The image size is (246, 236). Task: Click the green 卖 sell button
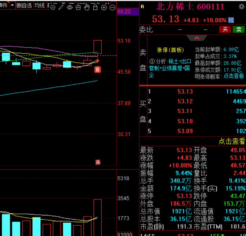(x=239, y=29)
